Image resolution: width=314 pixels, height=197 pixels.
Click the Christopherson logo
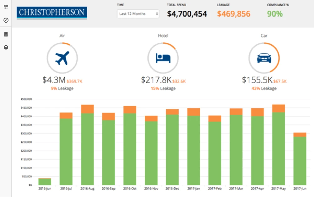coord(52,13)
